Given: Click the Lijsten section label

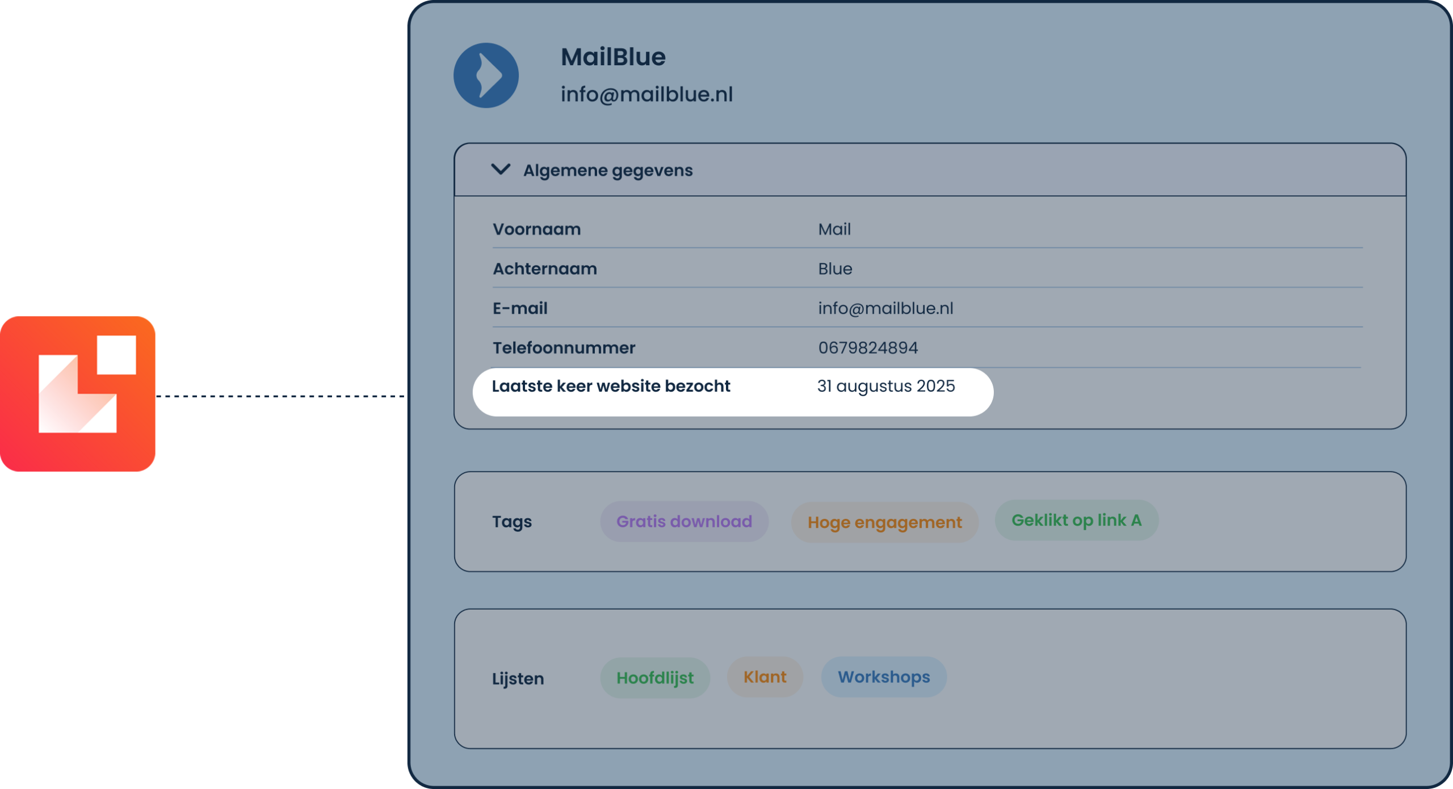Looking at the screenshot, I should tap(518, 678).
